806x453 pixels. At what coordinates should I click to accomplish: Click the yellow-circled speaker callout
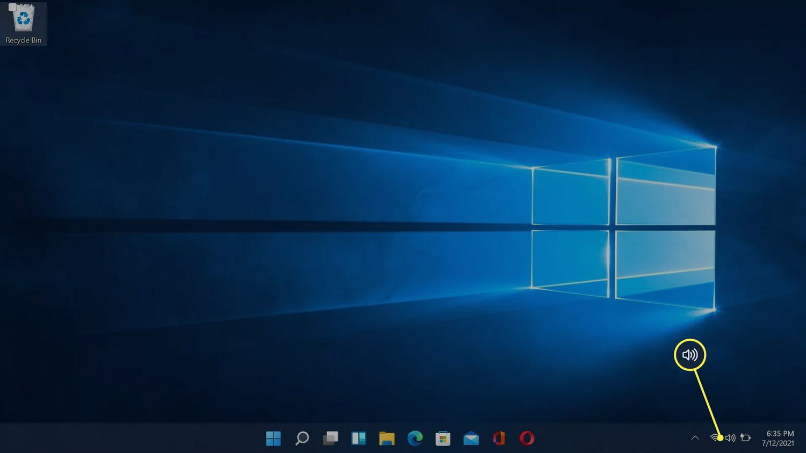pyautogui.click(x=690, y=355)
